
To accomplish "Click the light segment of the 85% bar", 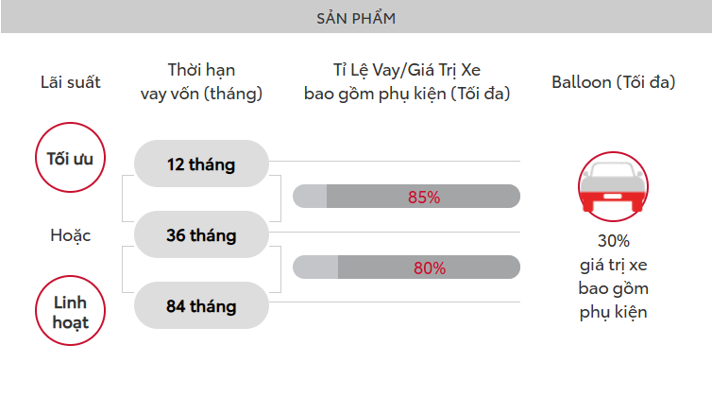I will (x=310, y=197).
